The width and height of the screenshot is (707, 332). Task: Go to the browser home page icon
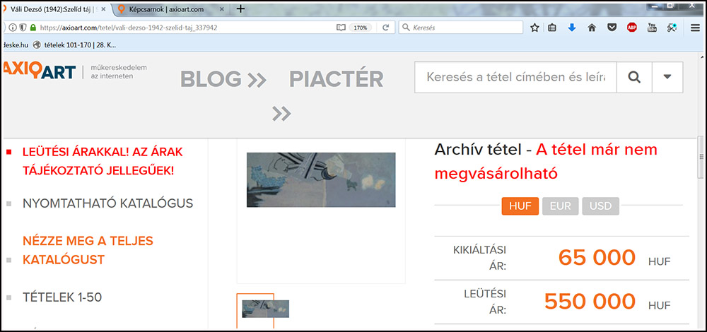click(592, 28)
